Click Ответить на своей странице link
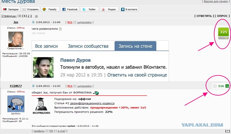231x134 pixels. click(137, 75)
